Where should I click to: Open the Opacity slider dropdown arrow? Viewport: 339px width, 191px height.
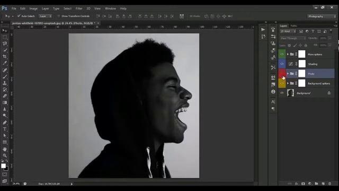tap(330, 38)
